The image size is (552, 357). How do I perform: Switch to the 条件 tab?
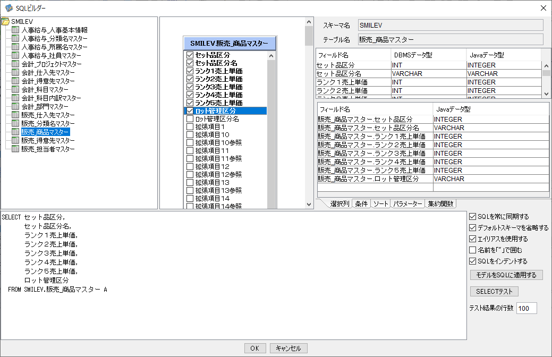362,204
